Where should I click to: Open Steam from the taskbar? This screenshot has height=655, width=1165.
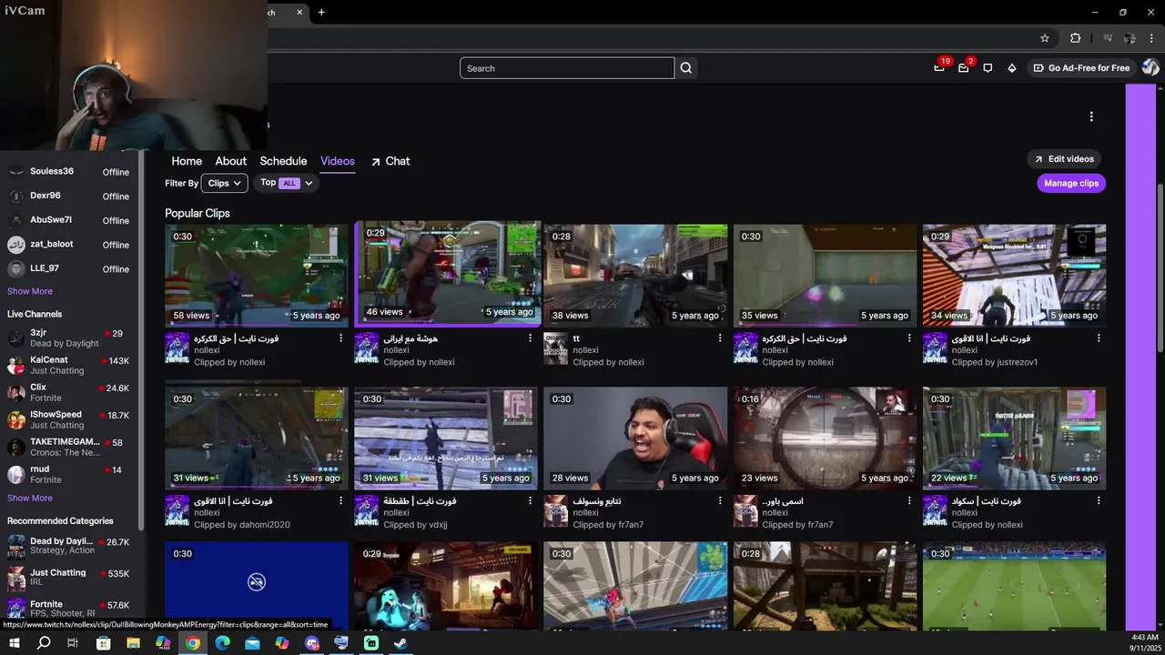(400, 643)
